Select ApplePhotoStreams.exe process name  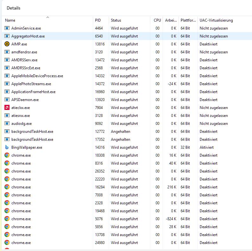[31, 84]
